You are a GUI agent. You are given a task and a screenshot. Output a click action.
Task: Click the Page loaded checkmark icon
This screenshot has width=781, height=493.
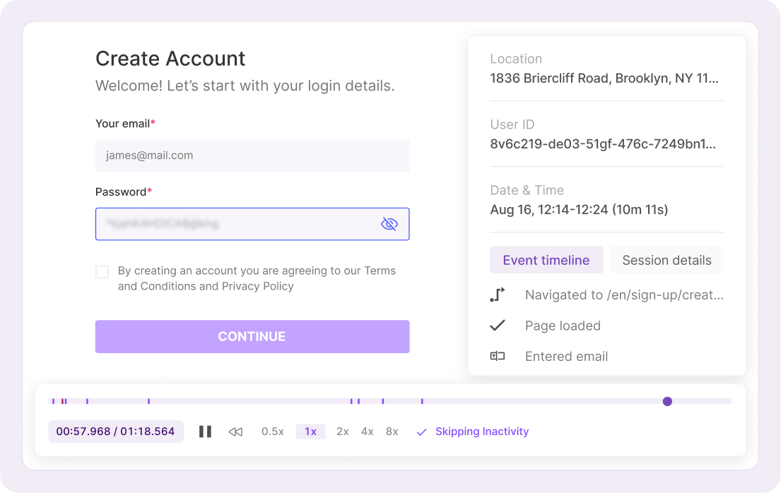498,326
